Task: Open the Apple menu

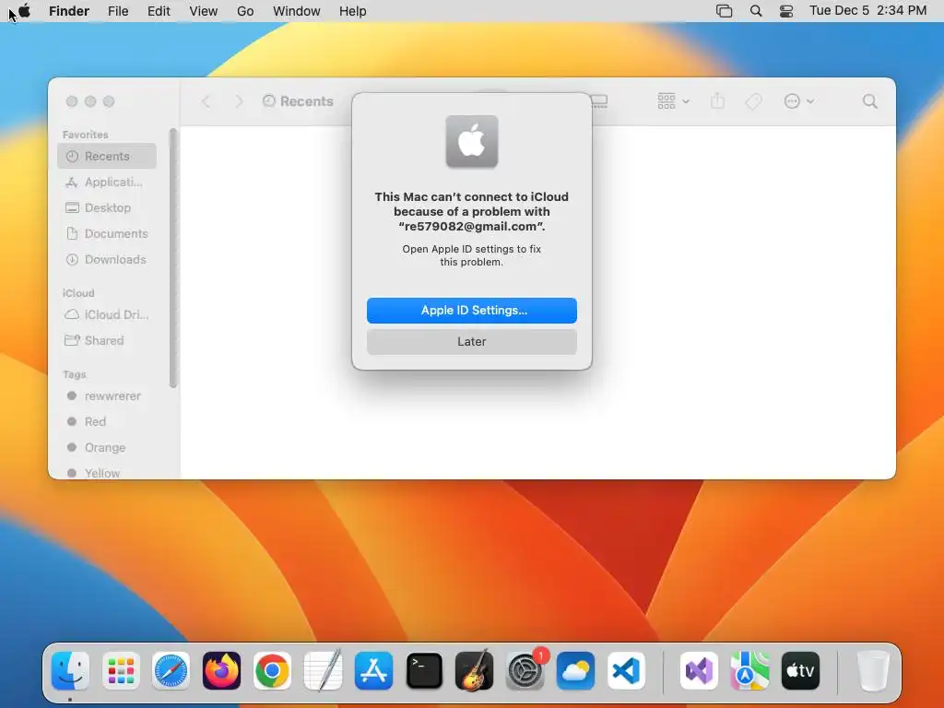Action: (x=25, y=11)
